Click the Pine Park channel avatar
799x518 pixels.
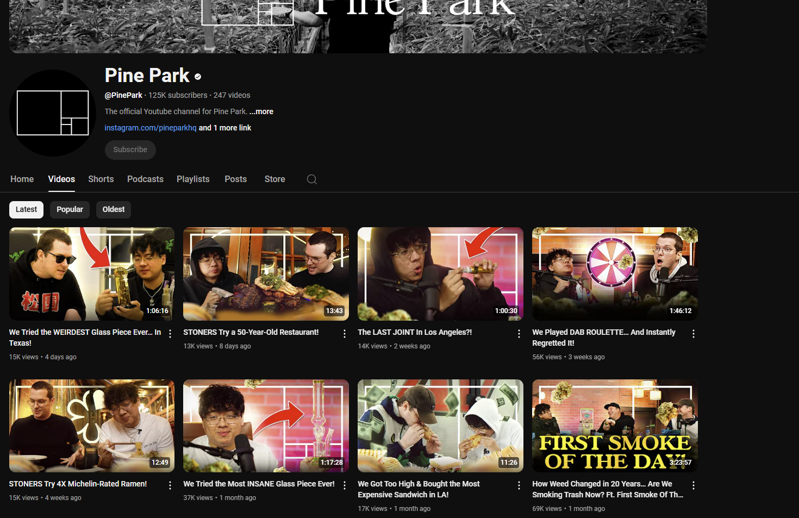(x=53, y=113)
